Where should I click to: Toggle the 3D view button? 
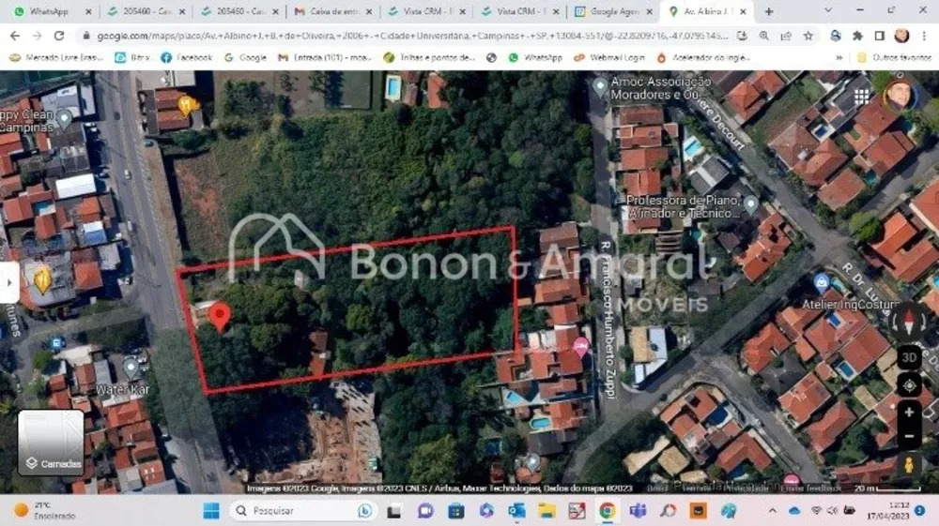(908, 357)
